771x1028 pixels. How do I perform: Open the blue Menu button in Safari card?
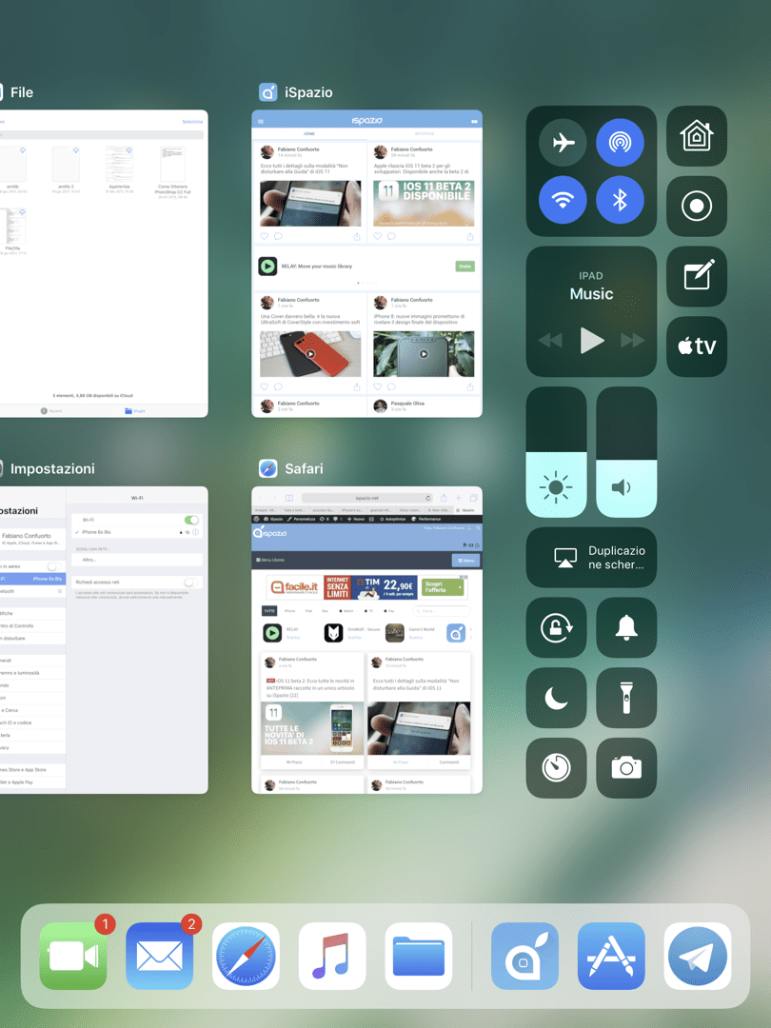[x=465, y=561]
